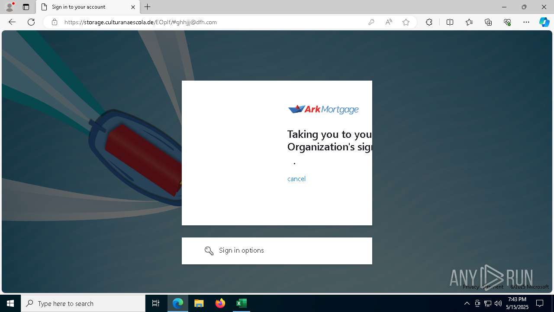Screen dimensions: 554x312
Task: Toggle split screen view
Action: click(x=450, y=22)
